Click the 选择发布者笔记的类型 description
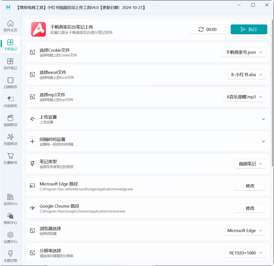The width and height of the screenshot is (274, 266). 56,167
